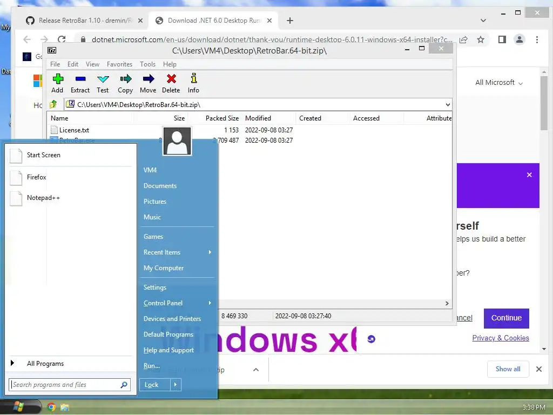Open Chrome tab search dropdown
The width and height of the screenshot is (553, 415).
[483, 21]
